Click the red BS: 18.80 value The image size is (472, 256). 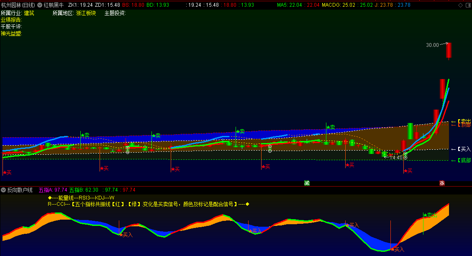click(133, 5)
